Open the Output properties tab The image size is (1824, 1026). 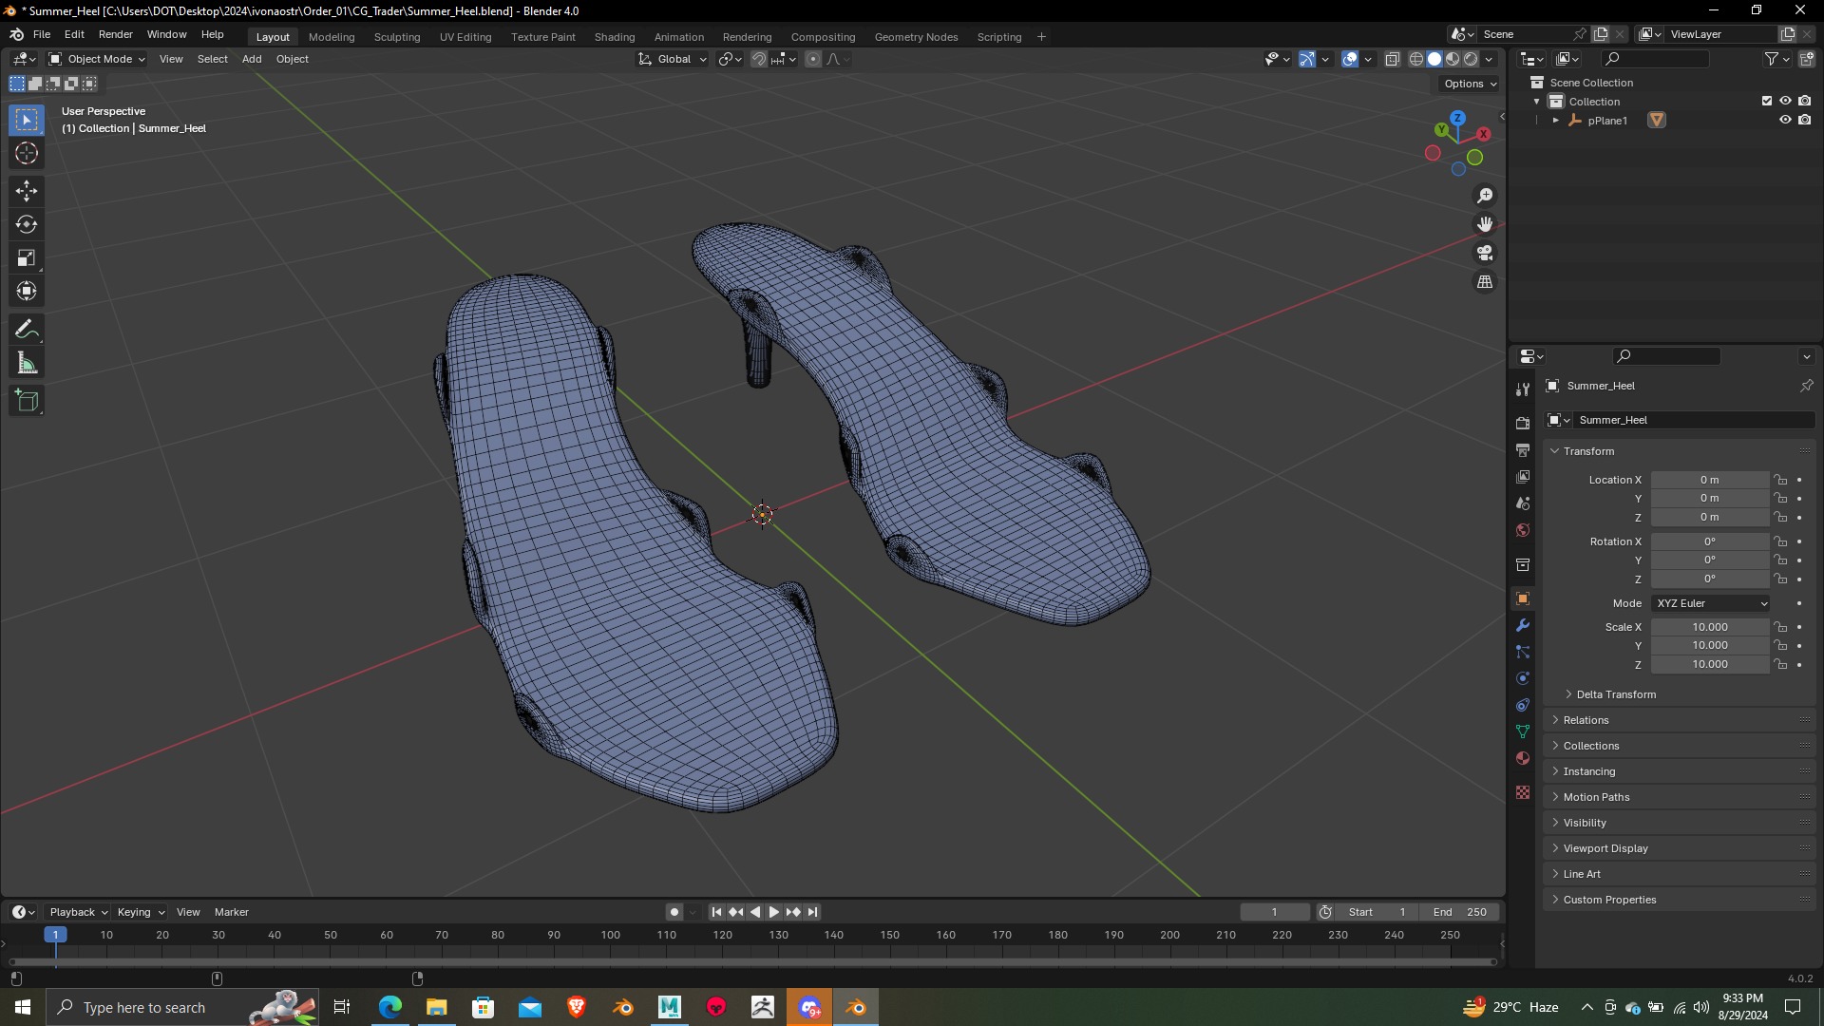click(x=1523, y=449)
